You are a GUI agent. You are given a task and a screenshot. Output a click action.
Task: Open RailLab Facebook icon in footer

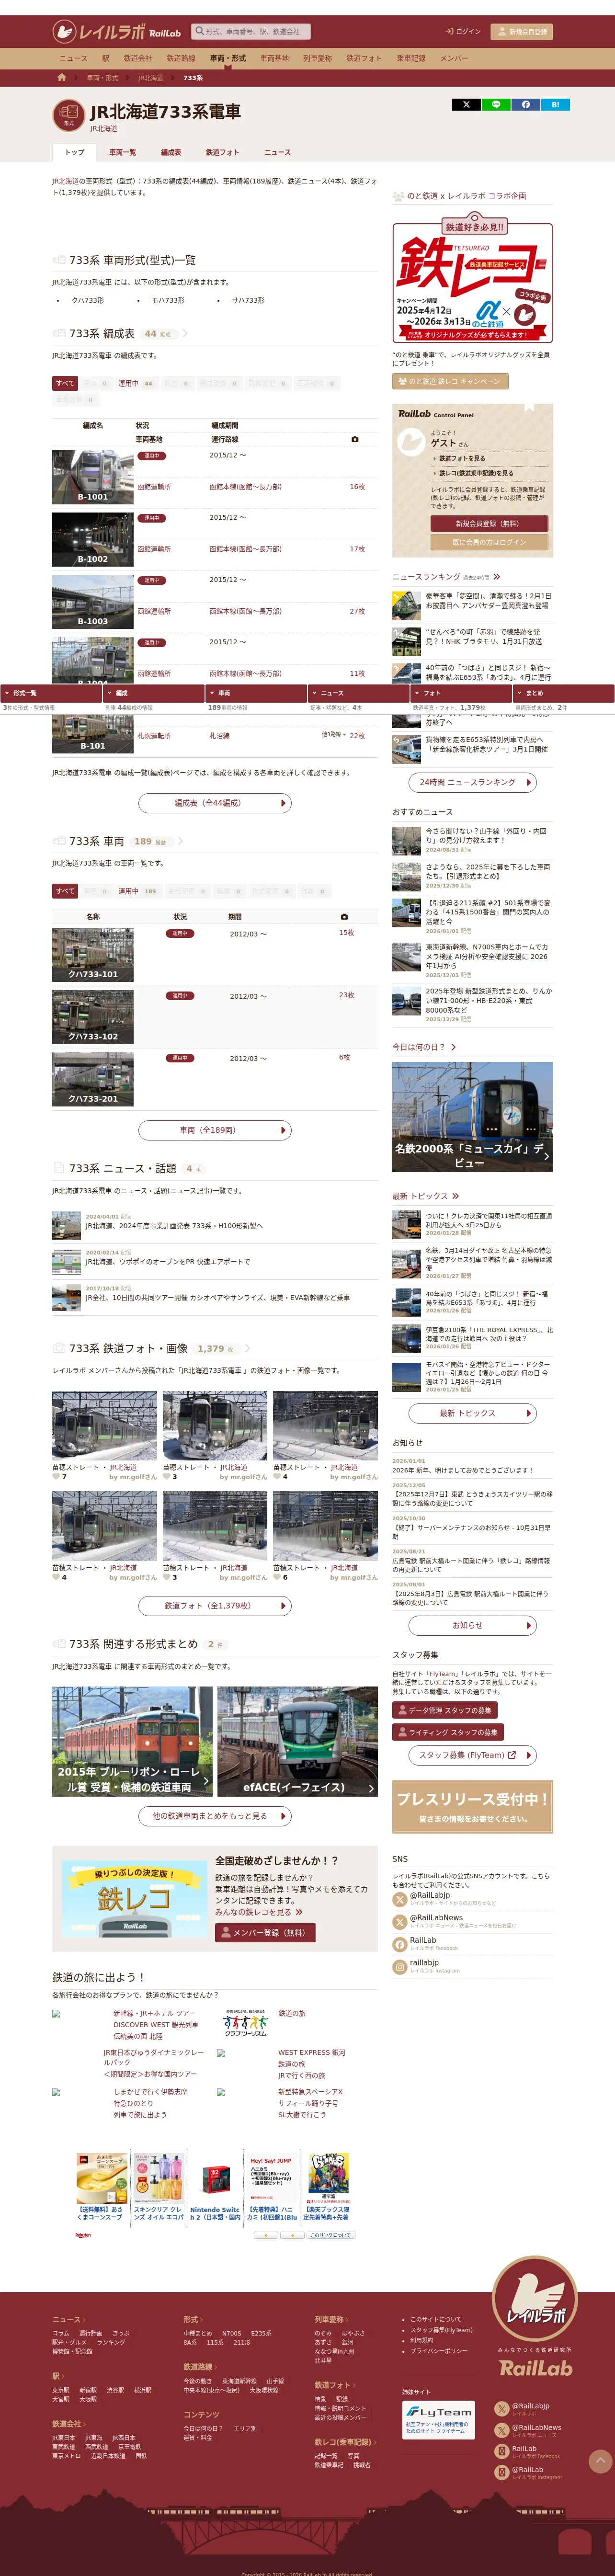tap(502, 2452)
